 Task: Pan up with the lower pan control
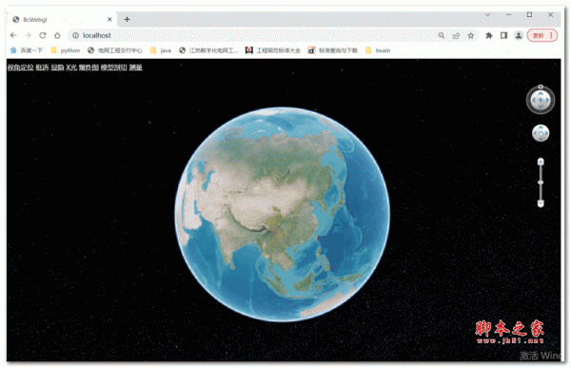click(x=541, y=127)
